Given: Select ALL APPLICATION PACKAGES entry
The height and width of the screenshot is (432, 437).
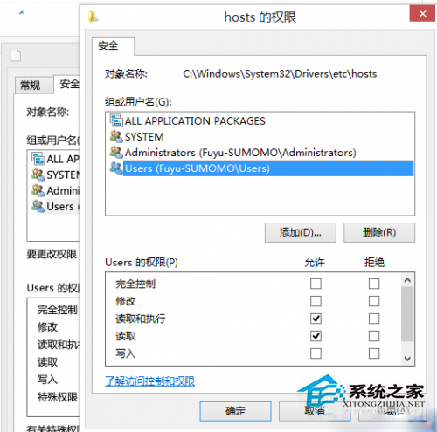Looking at the screenshot, I should [x=260, y=120].
